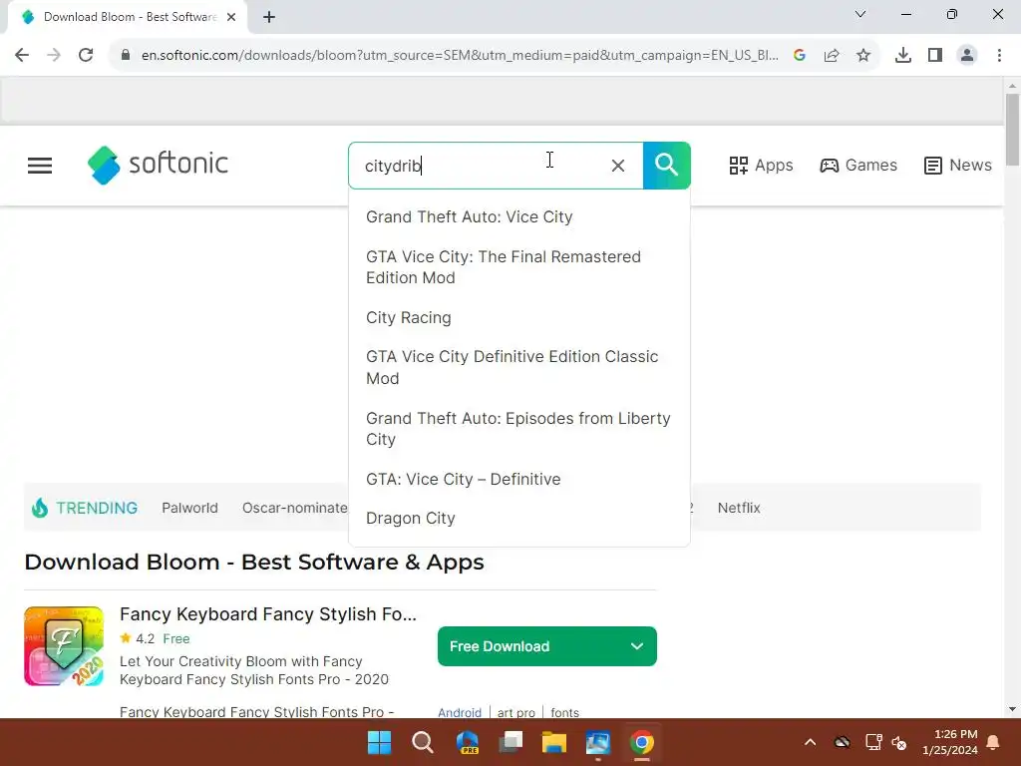
Task: Open Chrome from the taskbar
Action: coord(641,742)
